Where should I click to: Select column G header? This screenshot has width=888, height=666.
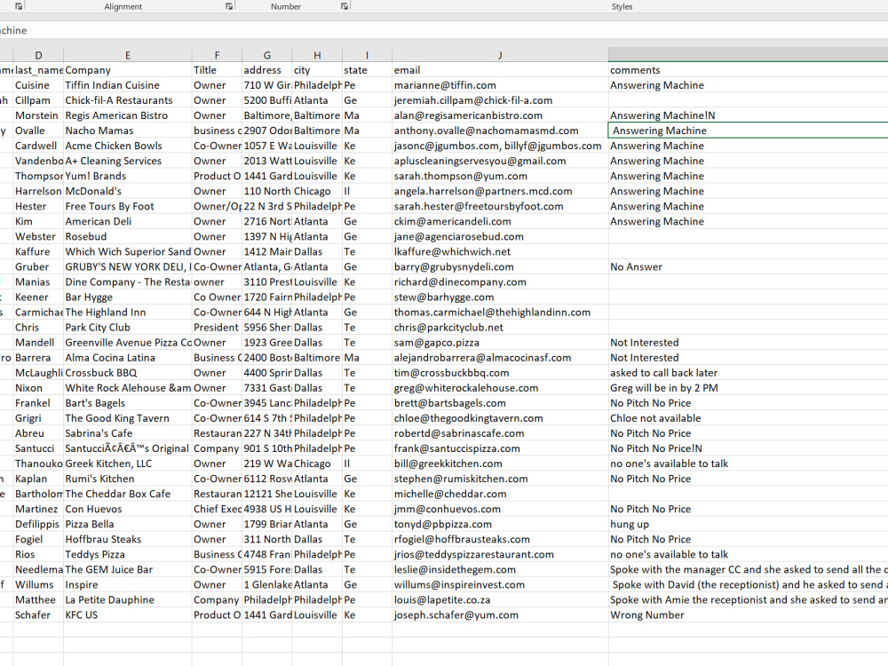(x=266, y=55)
